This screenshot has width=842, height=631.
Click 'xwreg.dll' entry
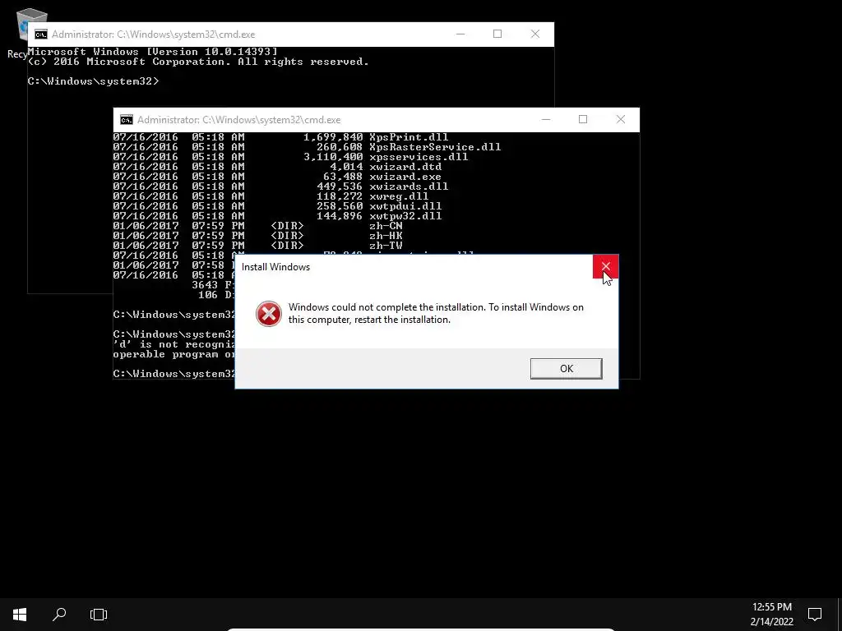[399, 196]
